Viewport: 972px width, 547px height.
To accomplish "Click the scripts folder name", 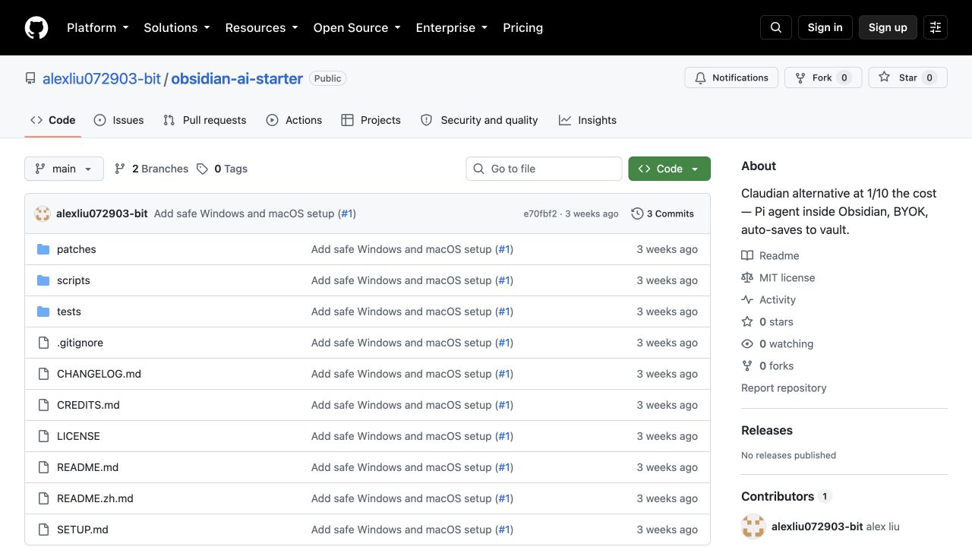I will click(74, 280).
